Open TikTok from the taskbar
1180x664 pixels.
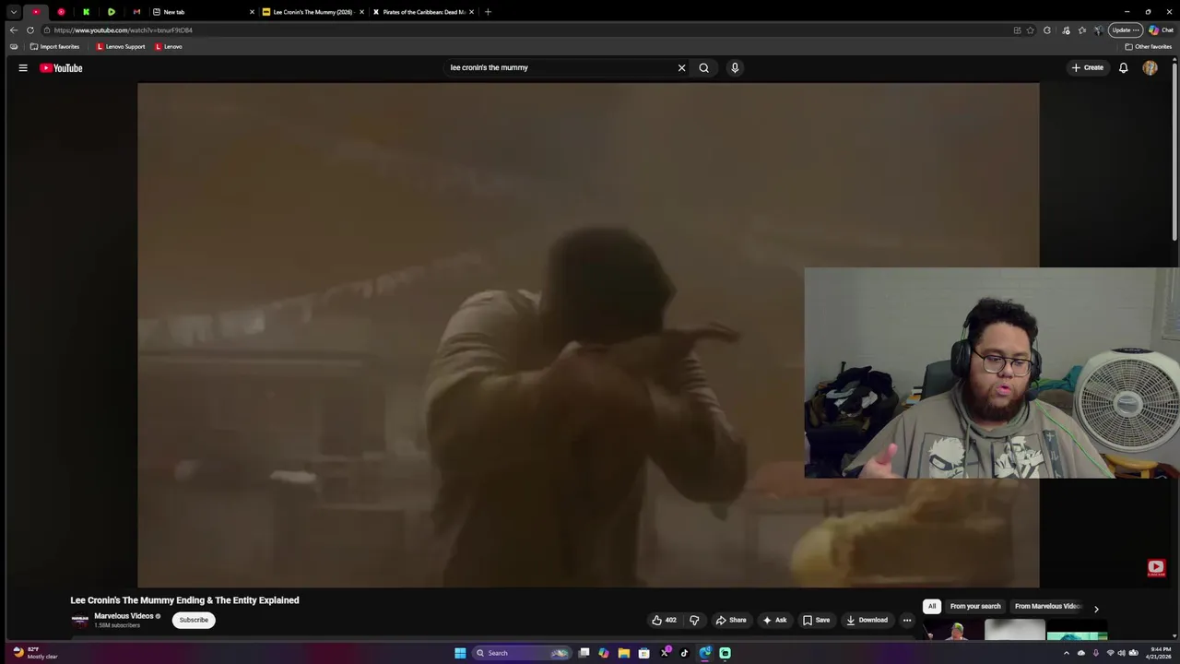click(684, 653)
